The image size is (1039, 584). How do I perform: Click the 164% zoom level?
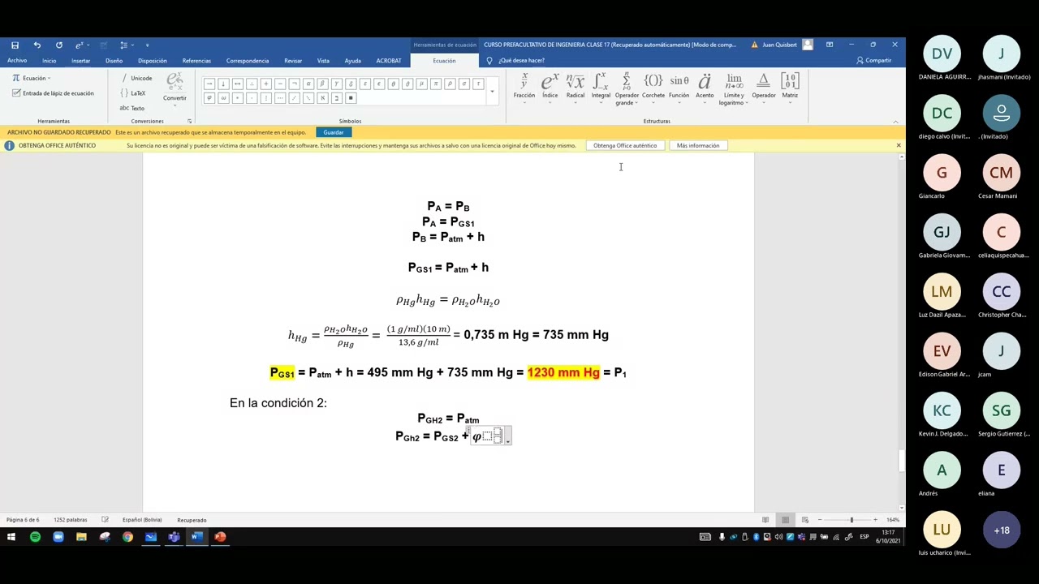(x=893, y=520)
